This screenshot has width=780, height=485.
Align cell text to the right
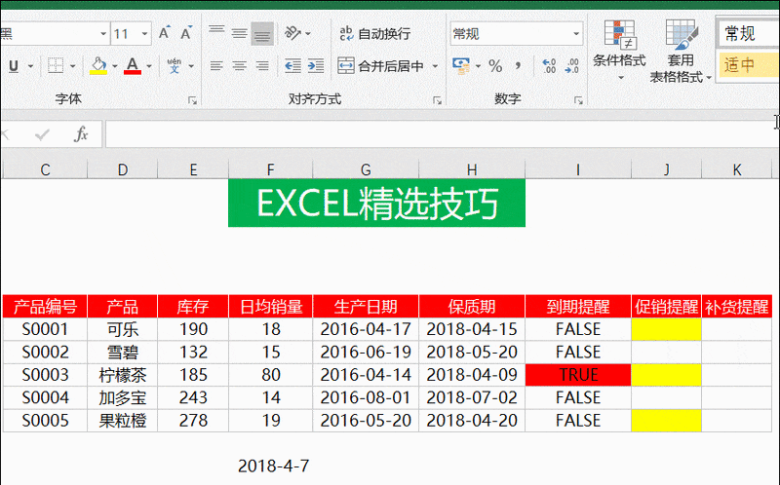click(x=262, y=65)
